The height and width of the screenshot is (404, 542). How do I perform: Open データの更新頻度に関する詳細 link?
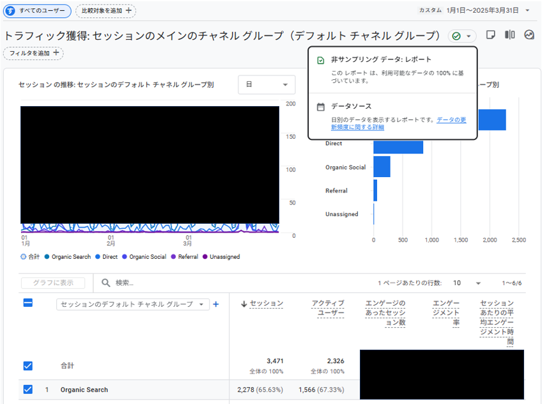tap(399, 123)
